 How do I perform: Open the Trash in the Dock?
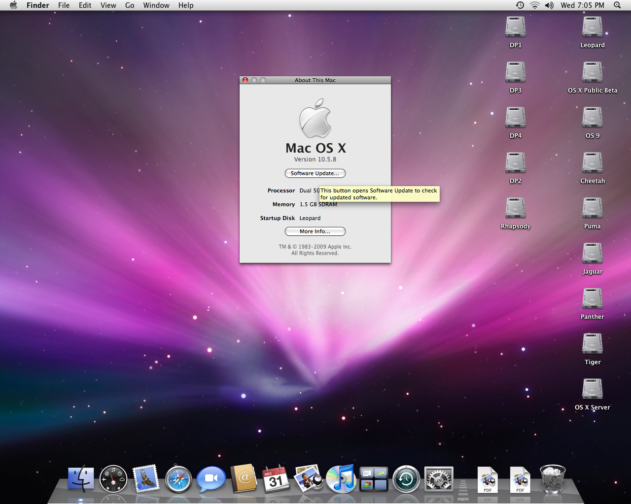point(553,479)
